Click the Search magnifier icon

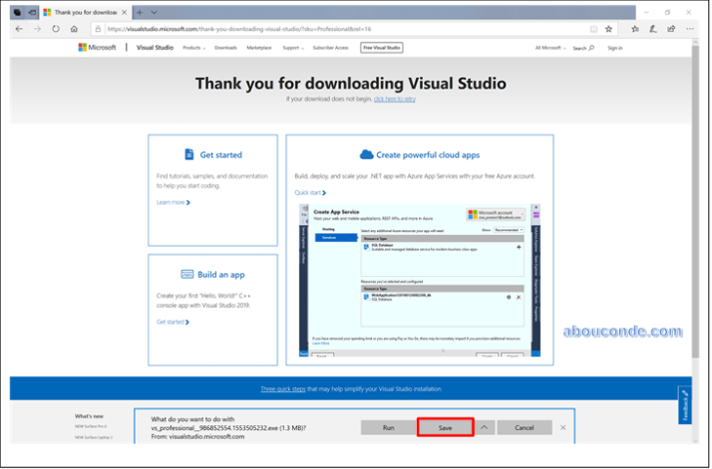591,47
